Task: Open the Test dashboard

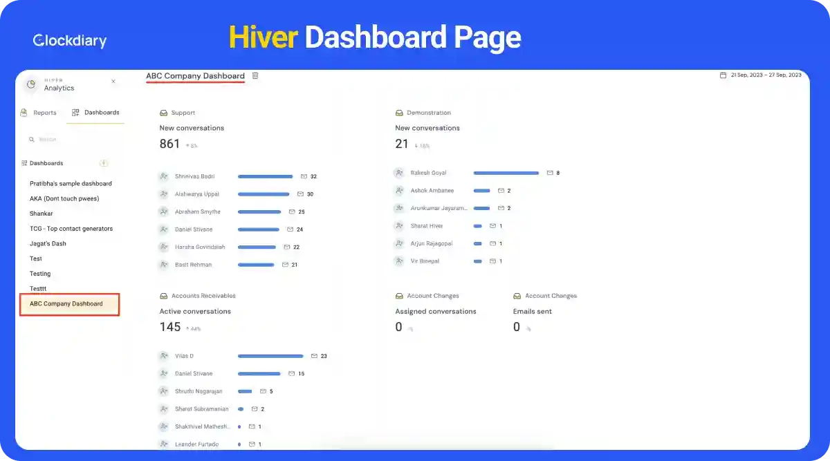Action: point(36,258)
